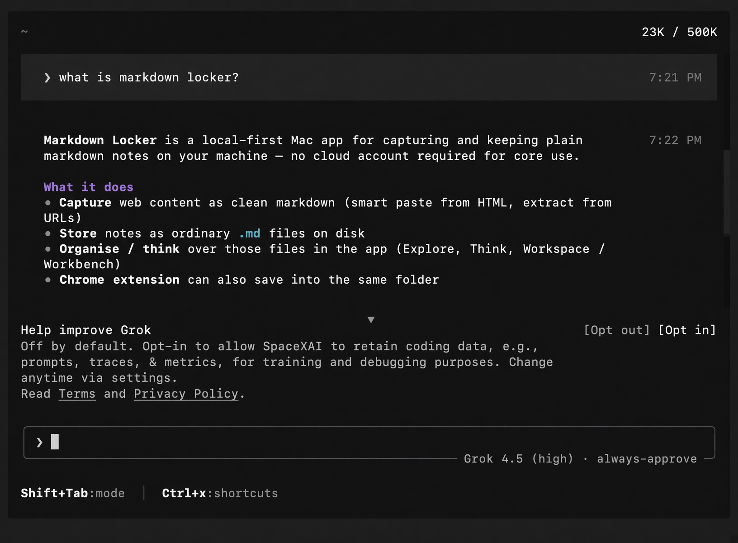Viewport: 738px width, 543px height.
Task: Click the Opt out option
Action: (616, 330)
